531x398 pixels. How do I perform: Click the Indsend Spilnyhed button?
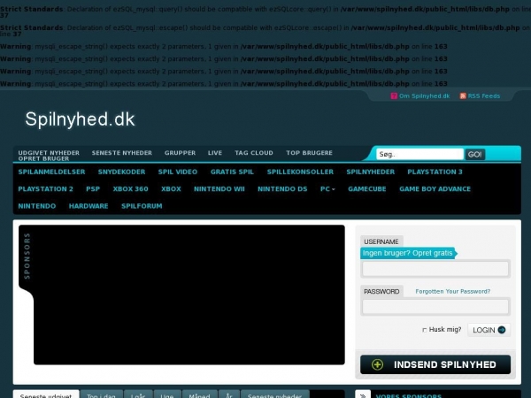tap(435, 364)
